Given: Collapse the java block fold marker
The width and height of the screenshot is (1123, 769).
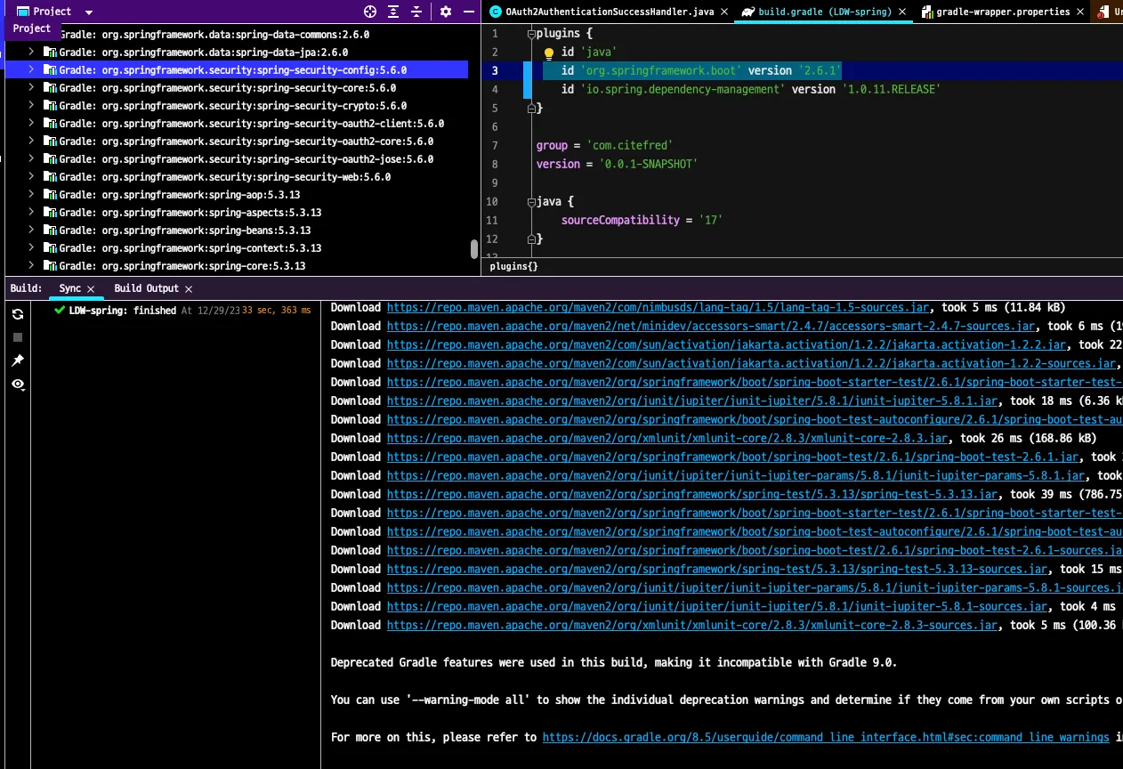Looking at the screenshot, I should pyautogui.click(x=531, y=202).
